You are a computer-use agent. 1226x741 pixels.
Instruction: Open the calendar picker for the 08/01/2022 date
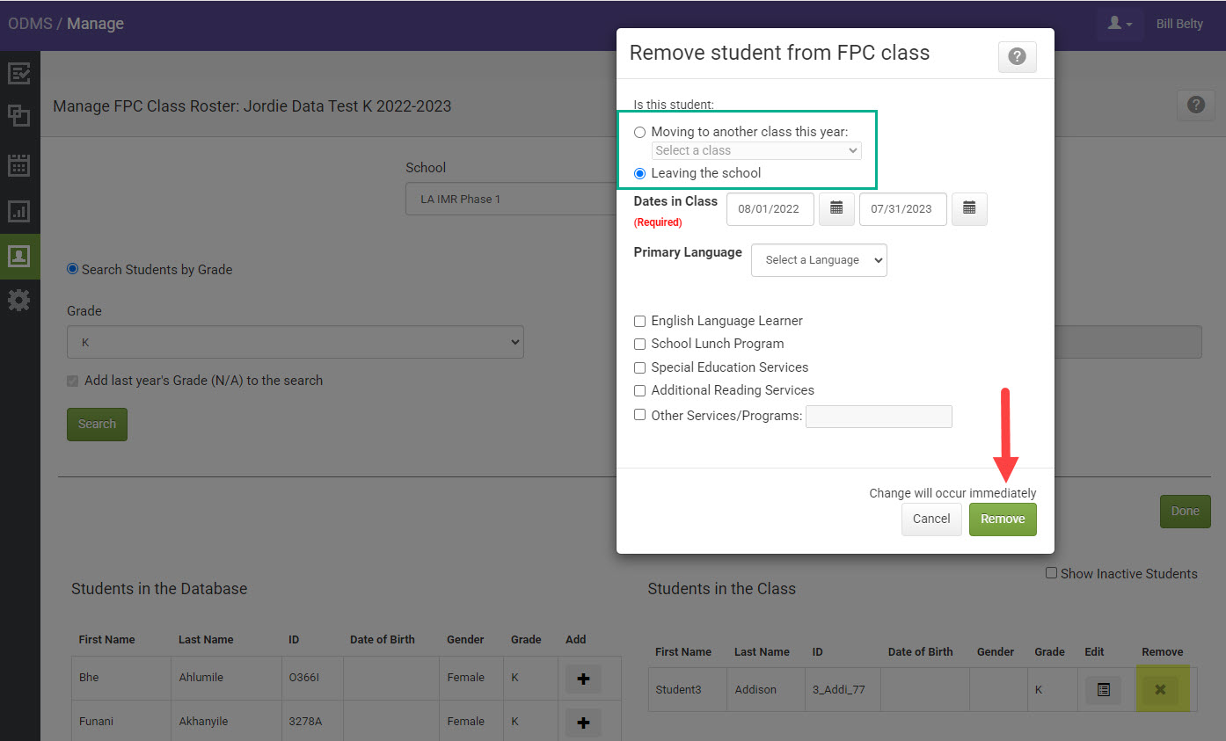[x=836, y=208]
